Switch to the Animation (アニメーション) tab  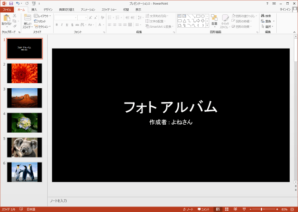click(88, 9)
